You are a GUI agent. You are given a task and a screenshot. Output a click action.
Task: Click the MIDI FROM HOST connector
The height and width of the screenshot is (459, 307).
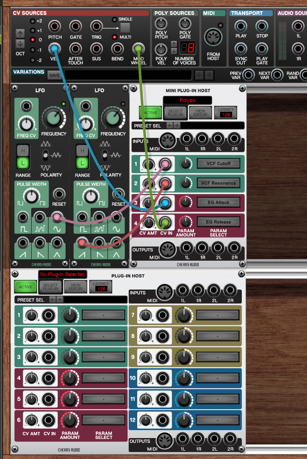click(x=213, y=37)
